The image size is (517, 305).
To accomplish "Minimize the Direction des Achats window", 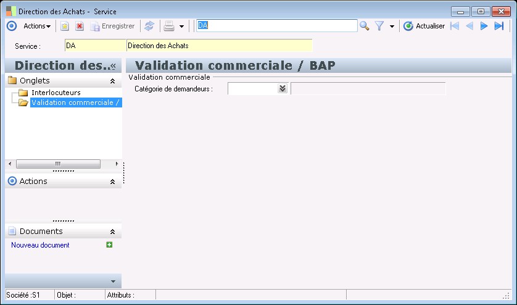I will 460,12.
